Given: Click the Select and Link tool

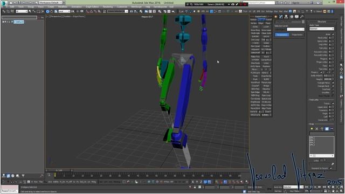Looking at the screenshot, I should [4, 11].
